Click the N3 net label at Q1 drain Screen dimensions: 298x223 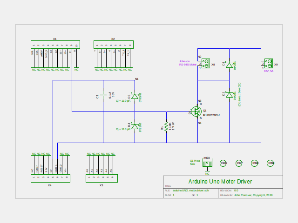coord(199,101)
